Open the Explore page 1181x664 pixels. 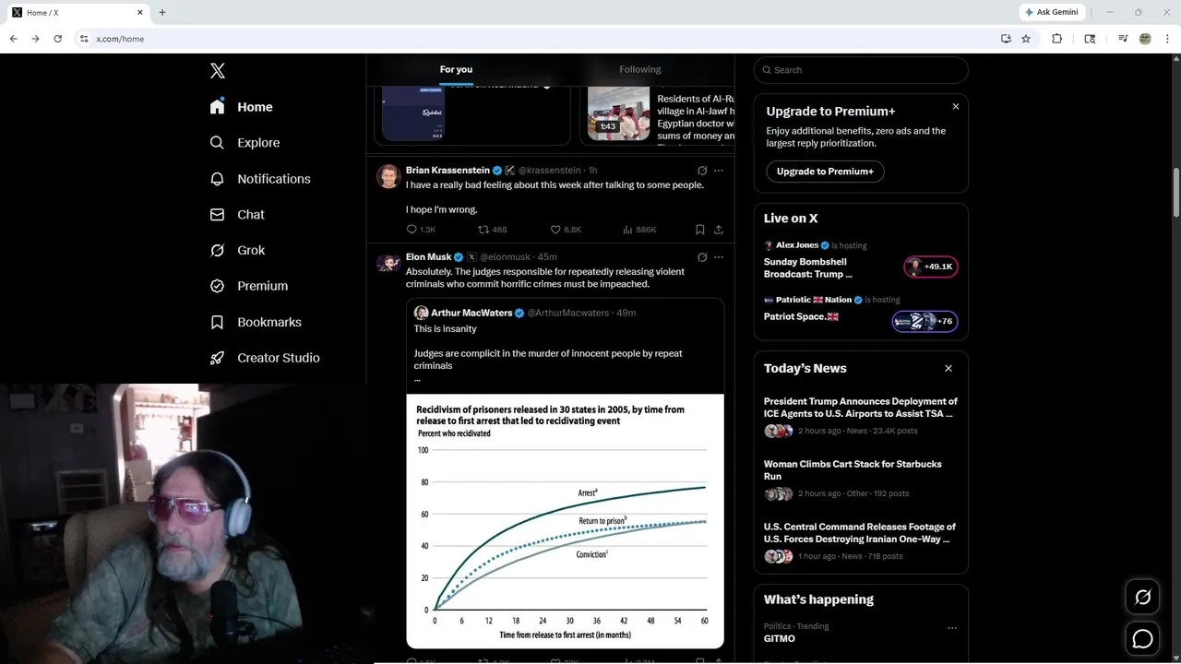point(245,143)
